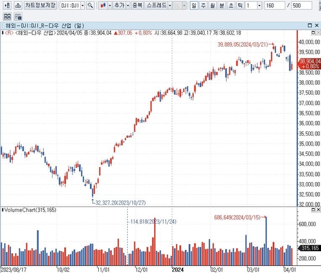Click the magnifier symbol search icon
Image resolution: width=321 pixels, height=273 pixels.
[x=90, y=5]
